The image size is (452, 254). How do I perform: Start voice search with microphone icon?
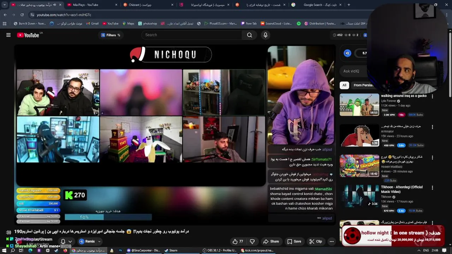point(266,35)
